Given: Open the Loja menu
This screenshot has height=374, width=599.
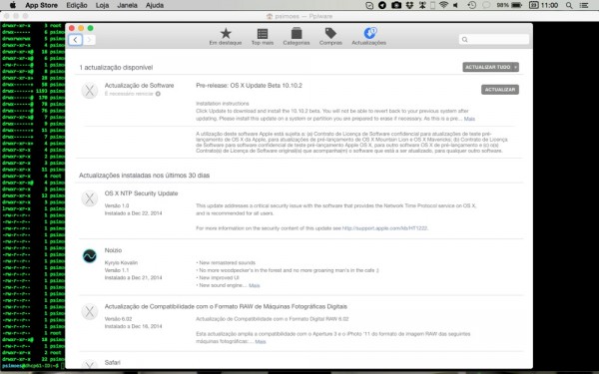Looking at the screenshot, I should pyautogui.click(x=102, y=5).
